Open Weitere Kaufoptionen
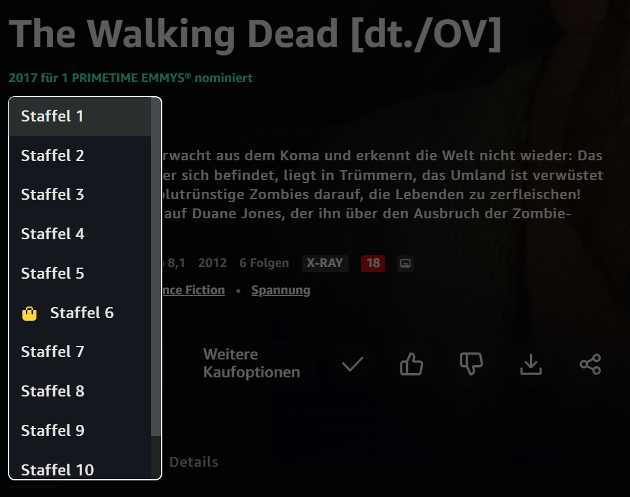 pyautogui.click(x=252, y=363)
